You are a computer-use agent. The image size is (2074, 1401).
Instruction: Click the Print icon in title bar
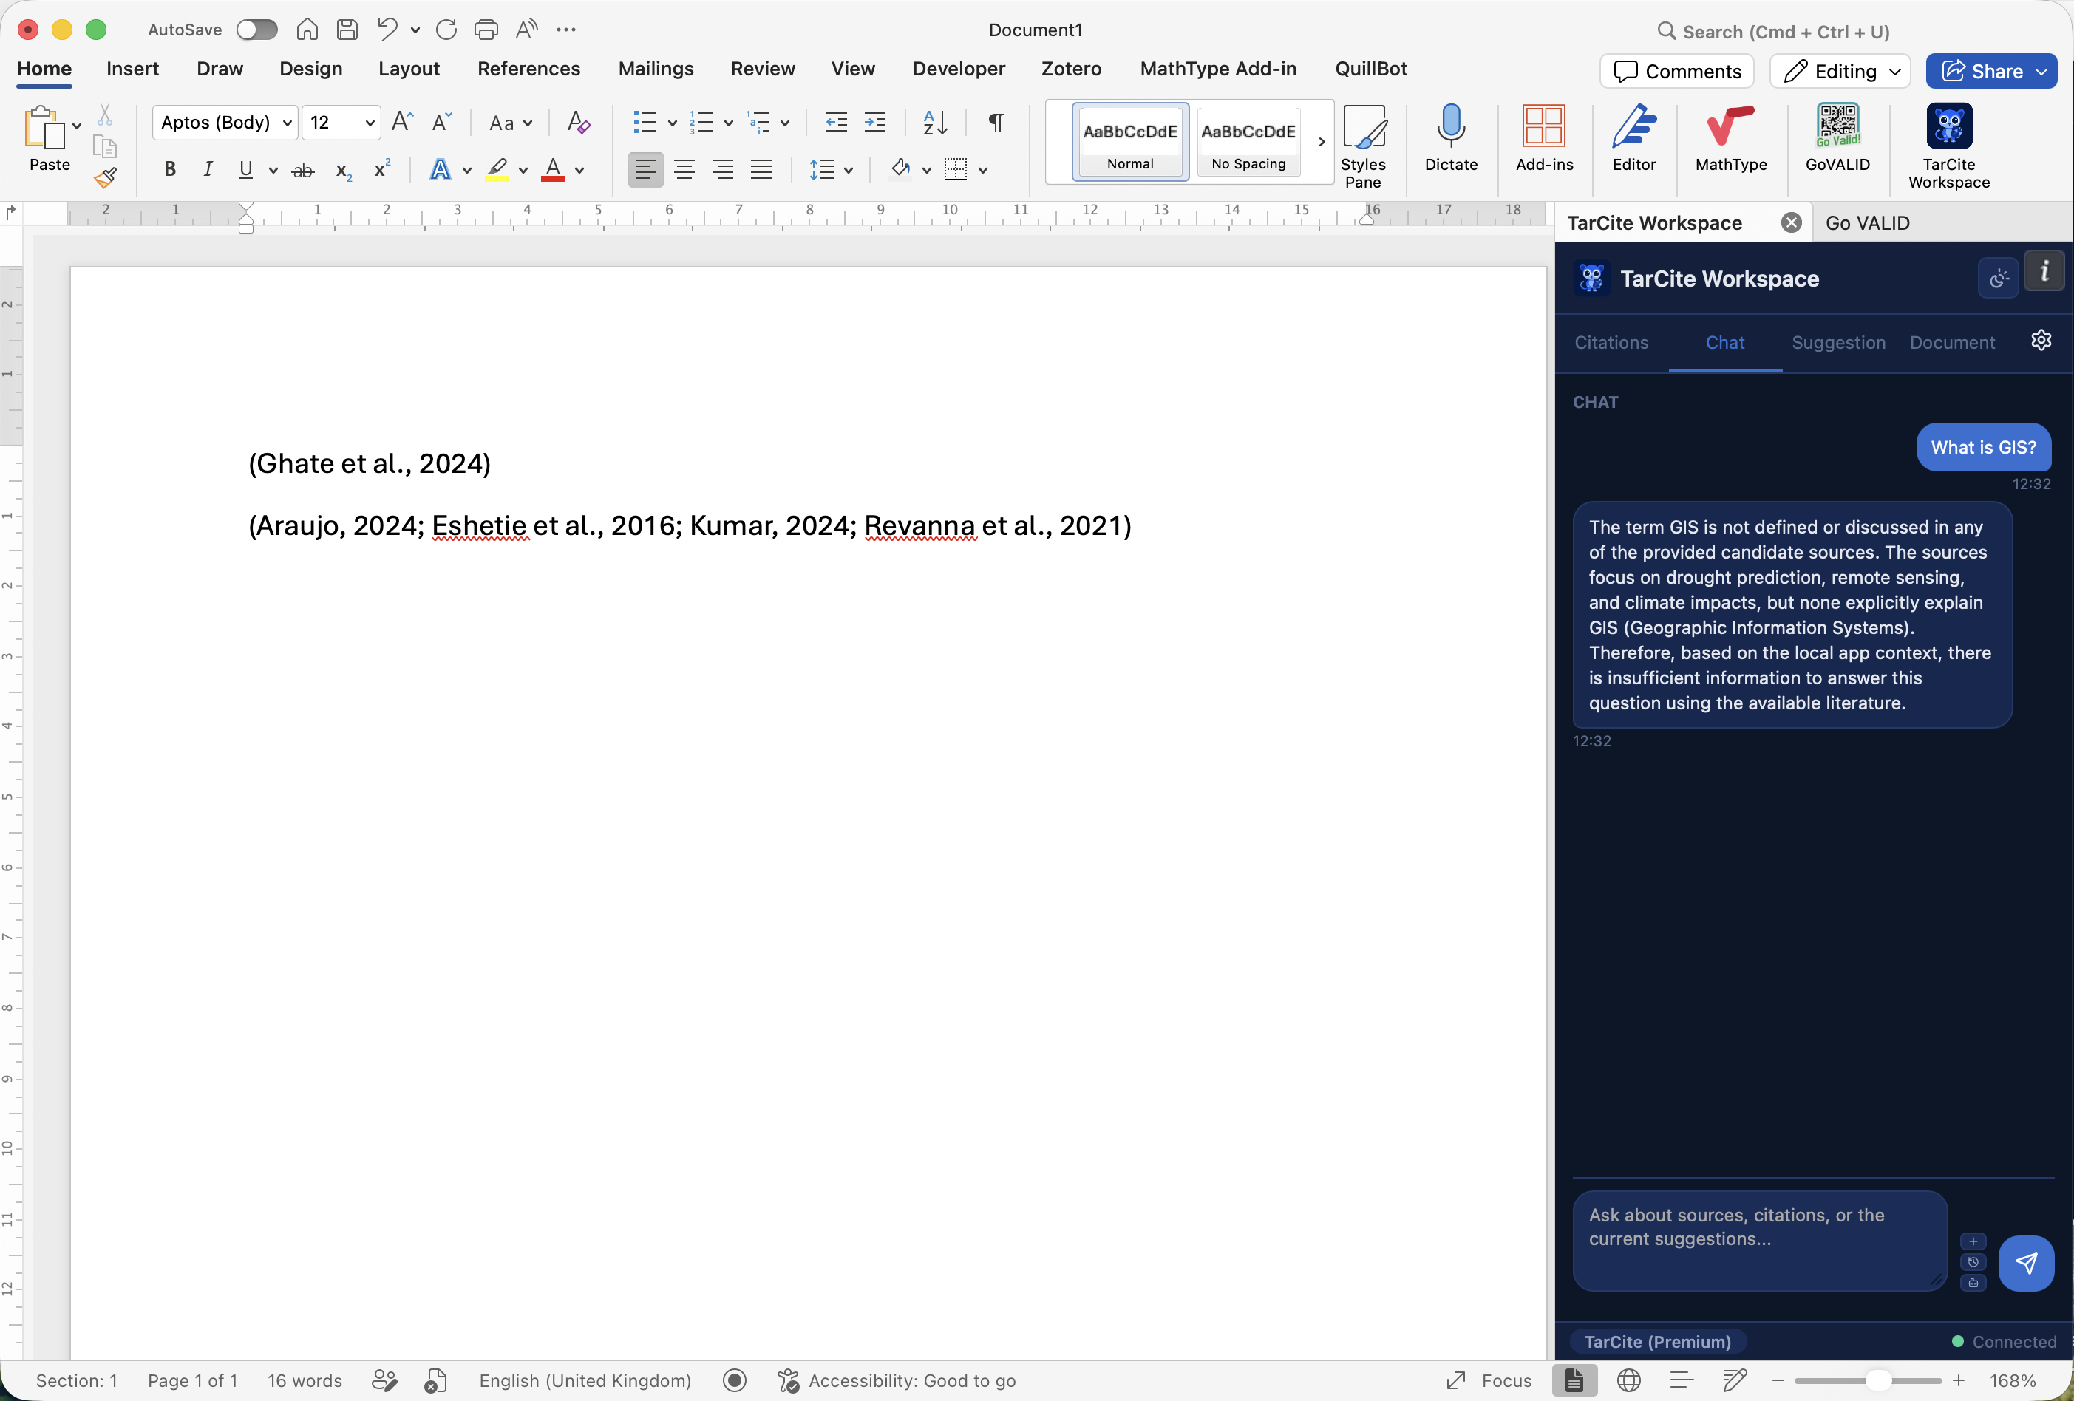click(486, 30)
